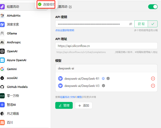Click the API 地址 URL input field
The image size is (161, 128).
pos(106,46)
